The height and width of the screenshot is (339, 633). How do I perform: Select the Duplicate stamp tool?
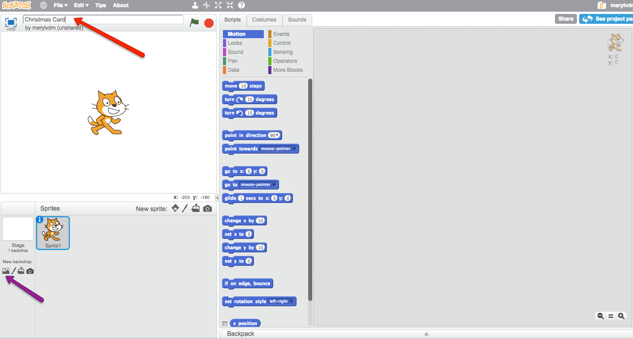pos(195,5)
